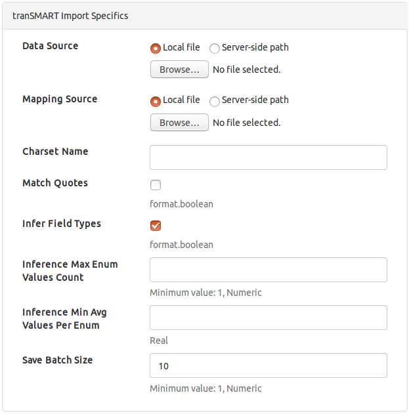Choose Server-side path for Data Source

[x=215, y=48]
